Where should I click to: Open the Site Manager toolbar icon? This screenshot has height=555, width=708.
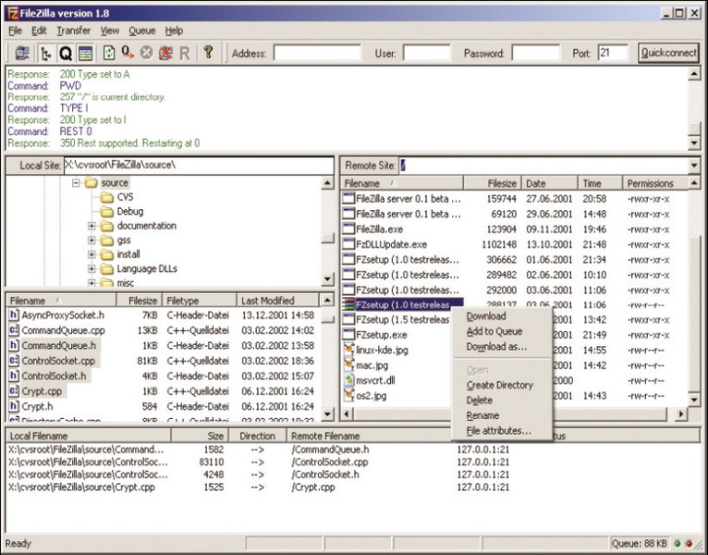(22, 54)
